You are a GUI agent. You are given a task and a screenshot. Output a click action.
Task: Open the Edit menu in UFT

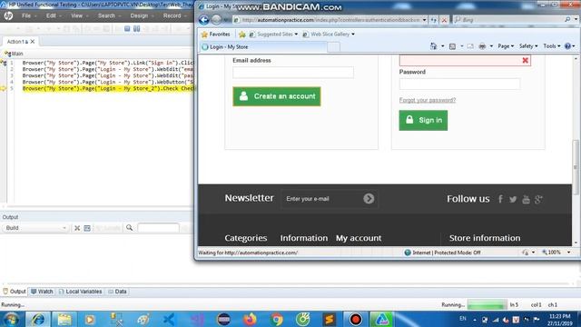[51, 16]
